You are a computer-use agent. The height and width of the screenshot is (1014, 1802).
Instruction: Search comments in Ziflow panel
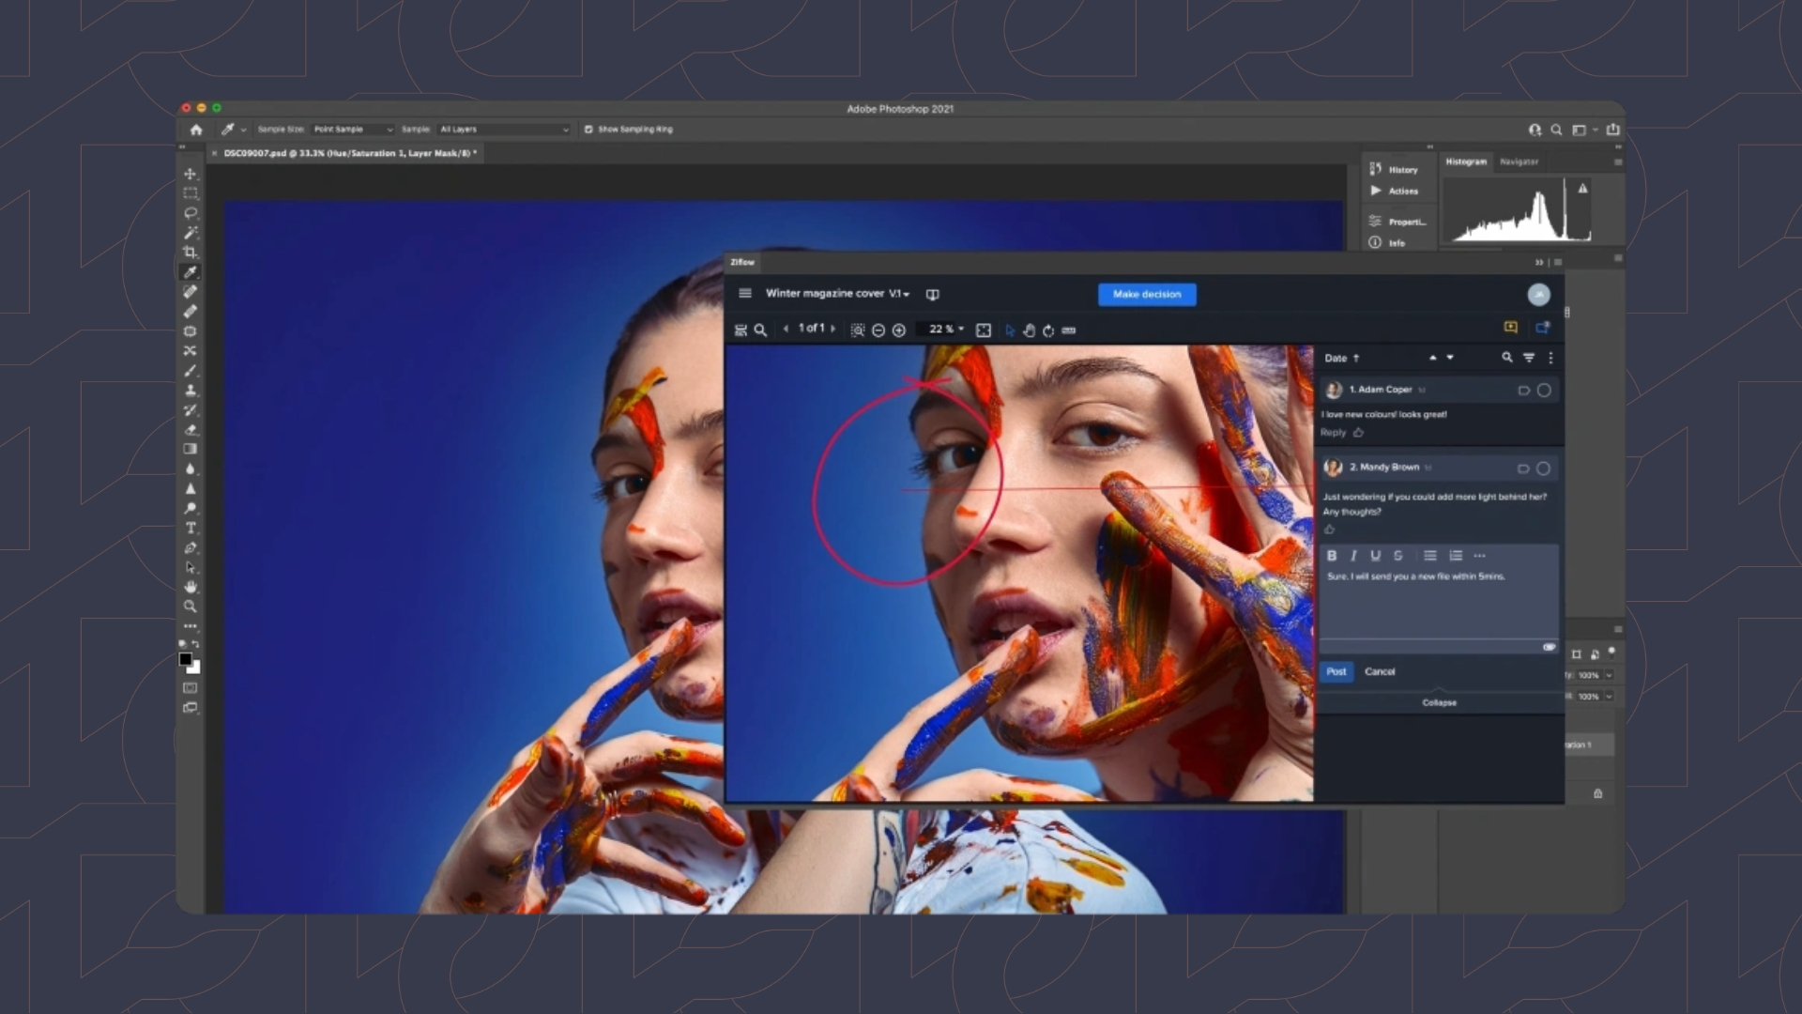1507,358
